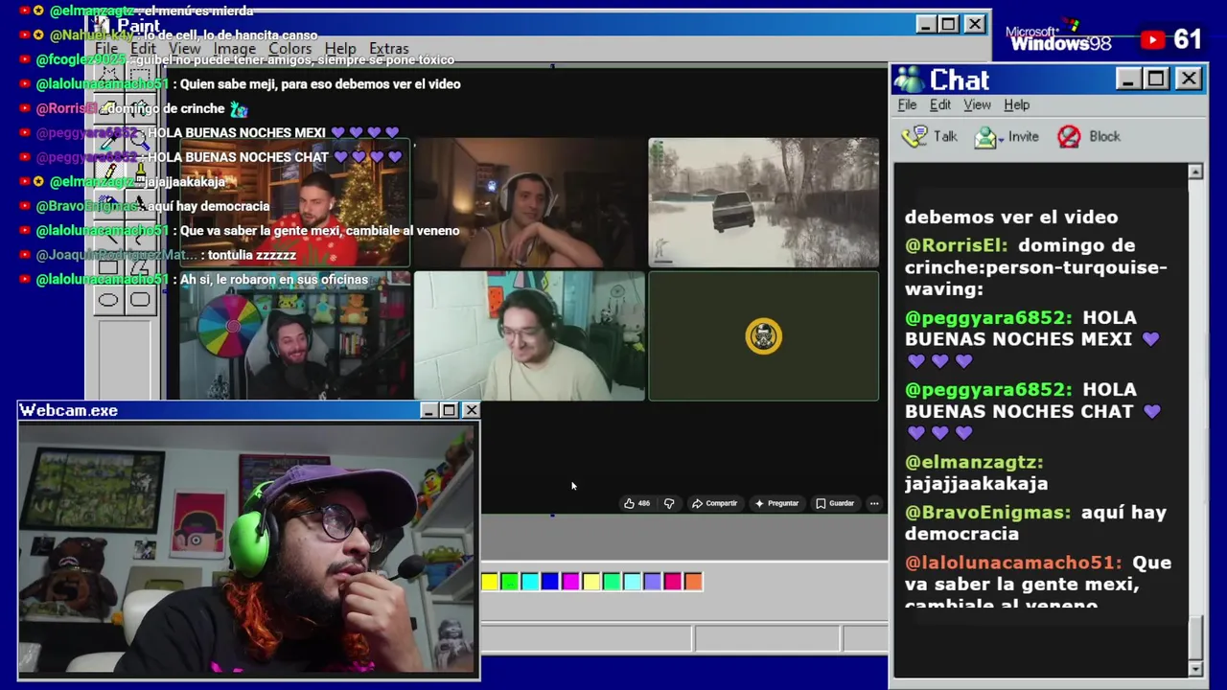The image size is (1227, 690).
Task: Select the Polygon tool in Paint
Action: [140, 269]
